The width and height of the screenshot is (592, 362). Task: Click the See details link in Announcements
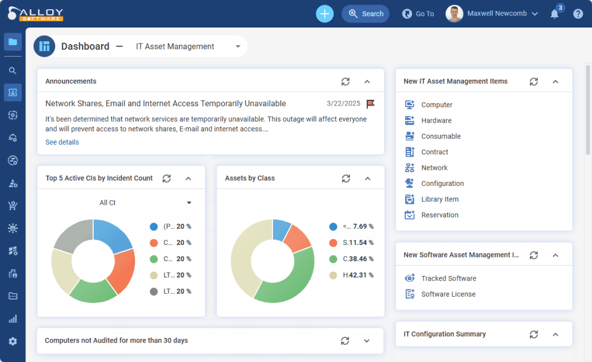61,142
